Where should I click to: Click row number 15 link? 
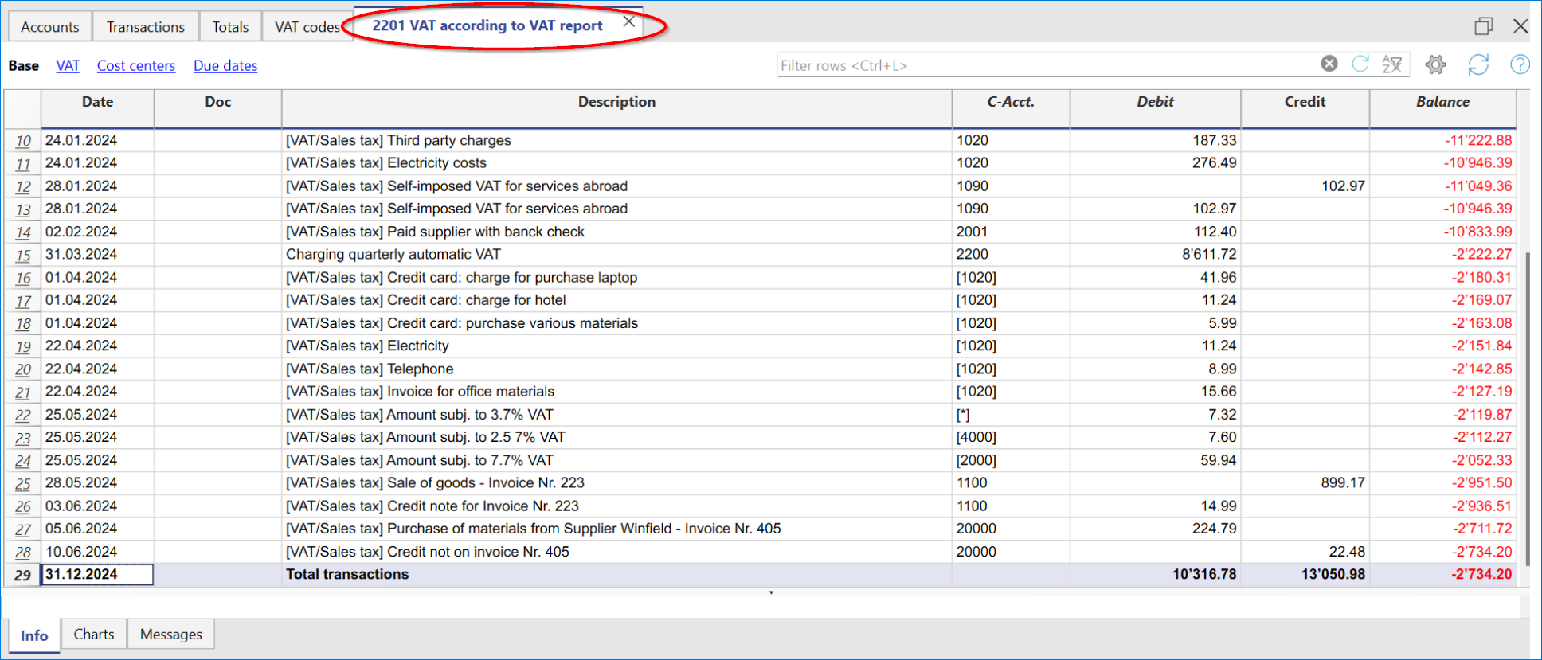click(x=23, y=256)
